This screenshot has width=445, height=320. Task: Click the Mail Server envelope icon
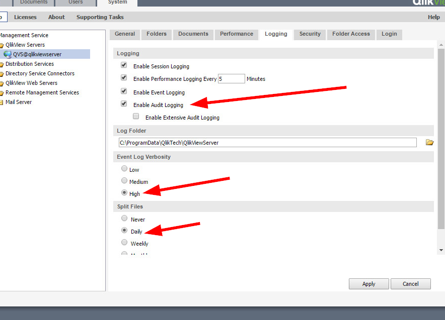click(x=2, y=102)
